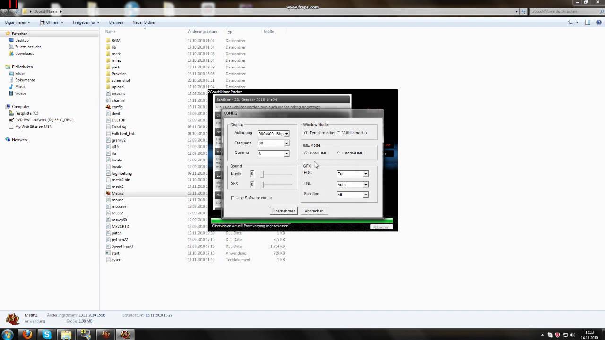Click the Desktop icon in Favoriten
Screen dimensions: 605x340
click(11, 40)
